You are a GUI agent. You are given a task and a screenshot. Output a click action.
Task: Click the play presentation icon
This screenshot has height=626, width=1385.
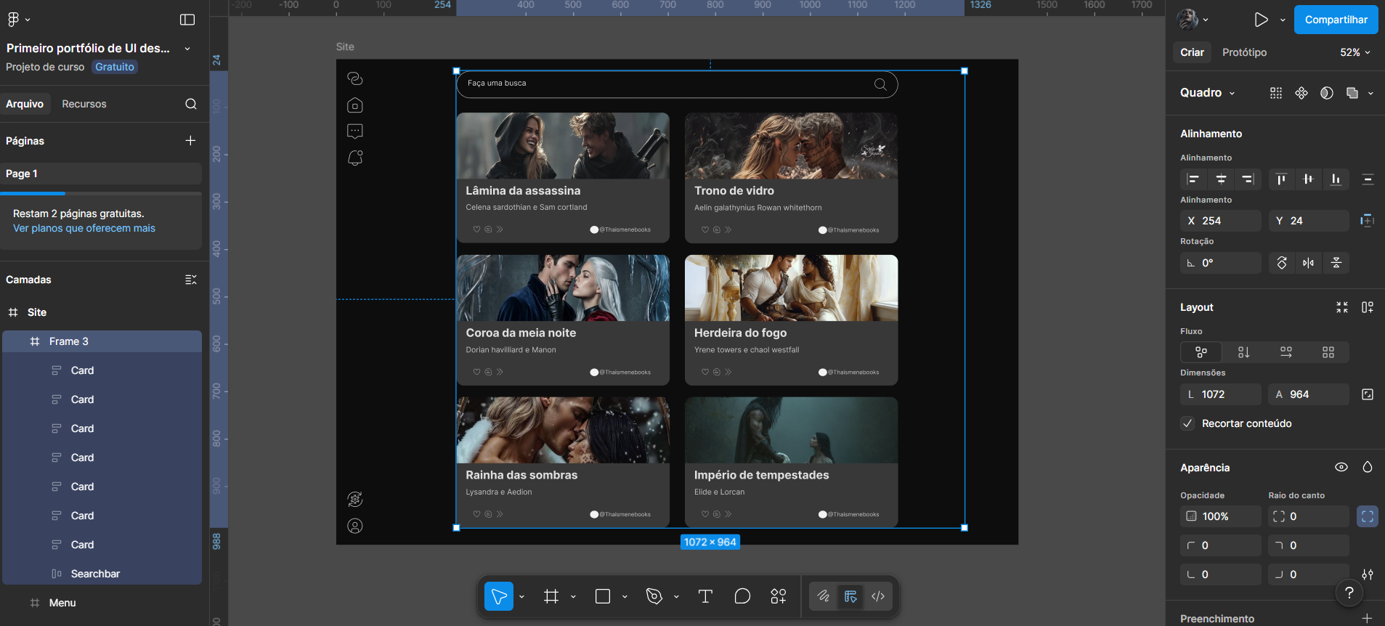[1261, 20]
